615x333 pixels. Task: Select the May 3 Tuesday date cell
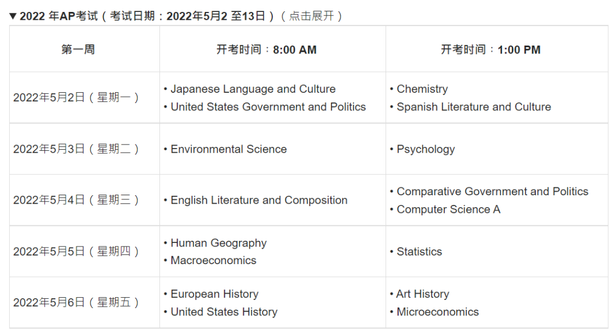click(x=76, y=149)
